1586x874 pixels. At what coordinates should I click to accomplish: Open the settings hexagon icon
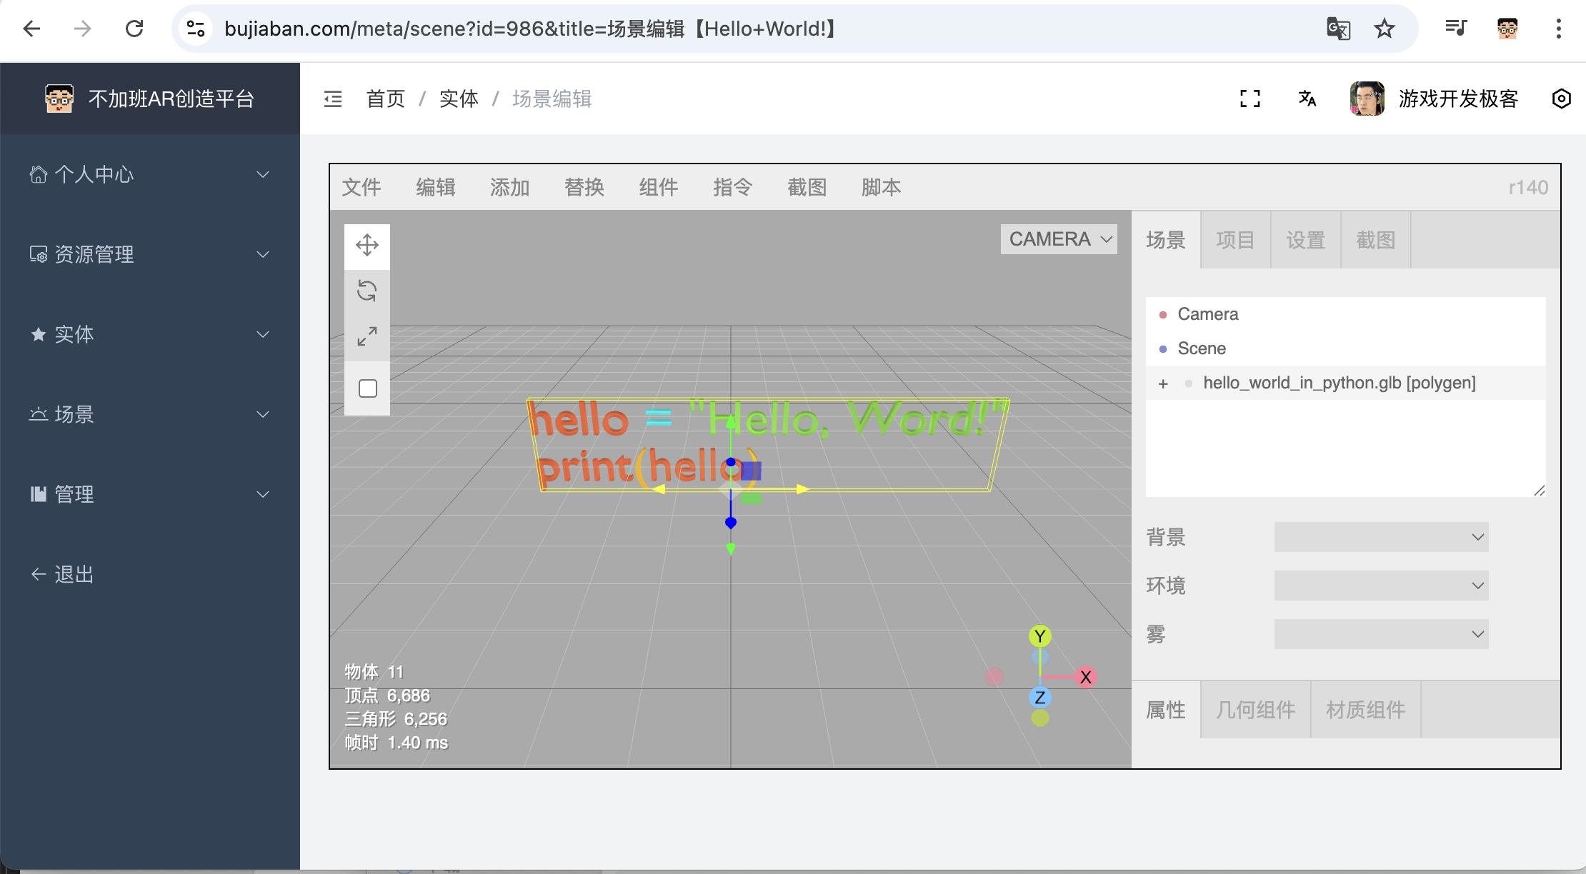coord(1562,99)
